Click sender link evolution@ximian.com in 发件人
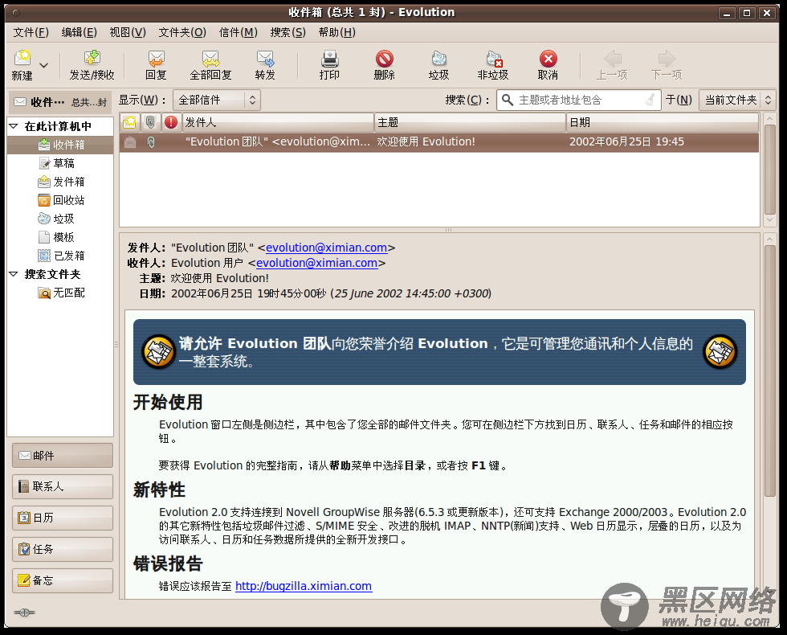The height and width of the screenshot is (635, 787). 326,248
